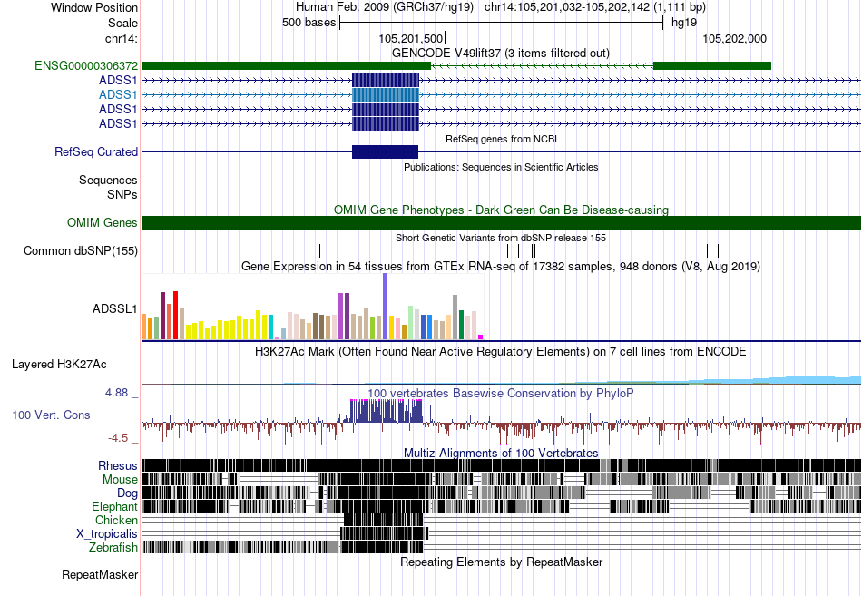
Task: Open Layered H3K27Ac track label
Action: 59,365
